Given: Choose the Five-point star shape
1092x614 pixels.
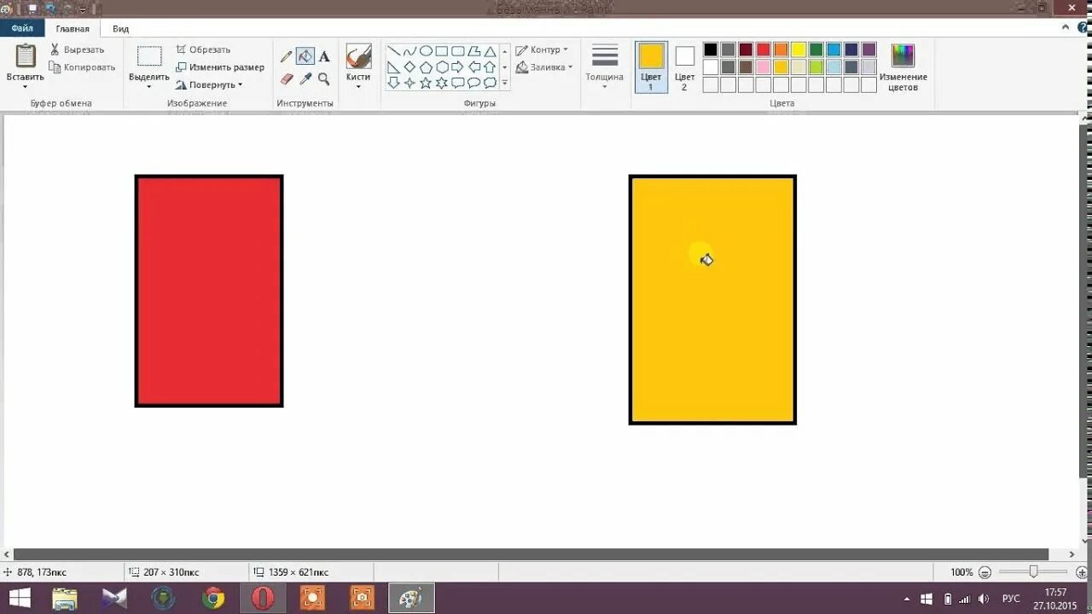Looking at the screenshot, I should point(426,83).
